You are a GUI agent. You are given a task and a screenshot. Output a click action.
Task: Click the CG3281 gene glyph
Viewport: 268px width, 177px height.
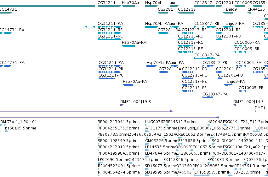(x=163, y=13)
